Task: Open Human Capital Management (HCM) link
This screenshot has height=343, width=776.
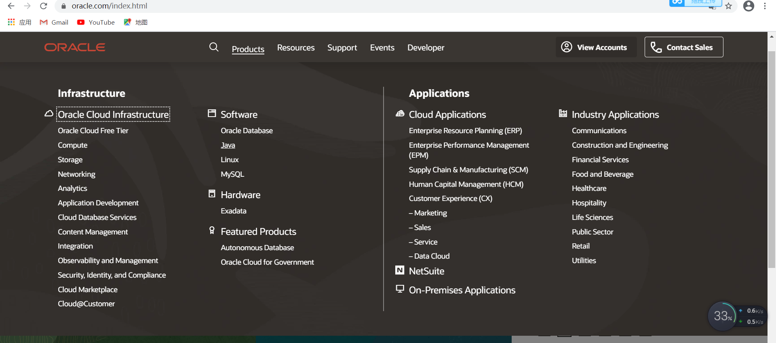Action: (x=466, y=184)
